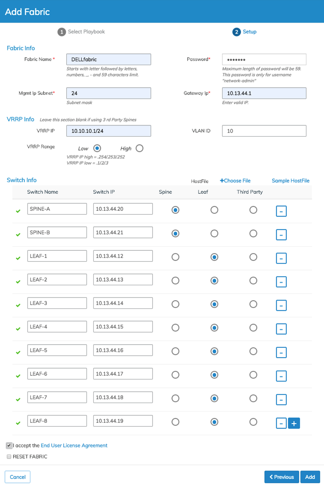Check the RESET FABRIC checkbox
Viewport: 324px width, 487px height.
(9, 457)
